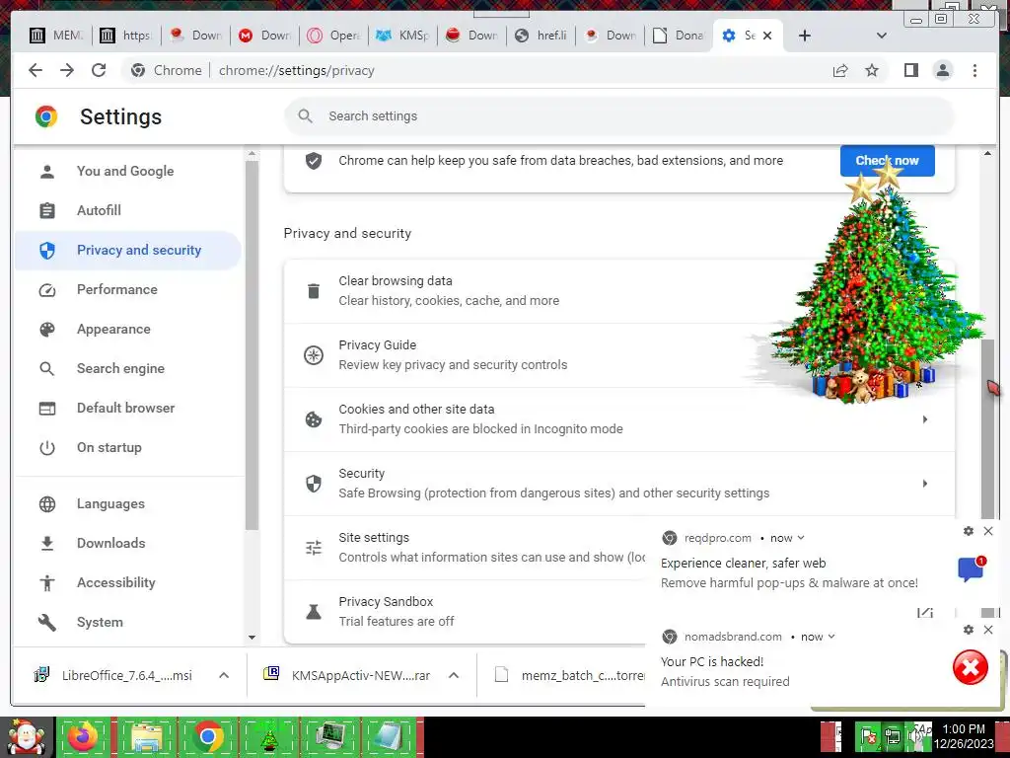Click the Site settings sliders icon
Screen dimensions: 1010x758
[314, 547]
